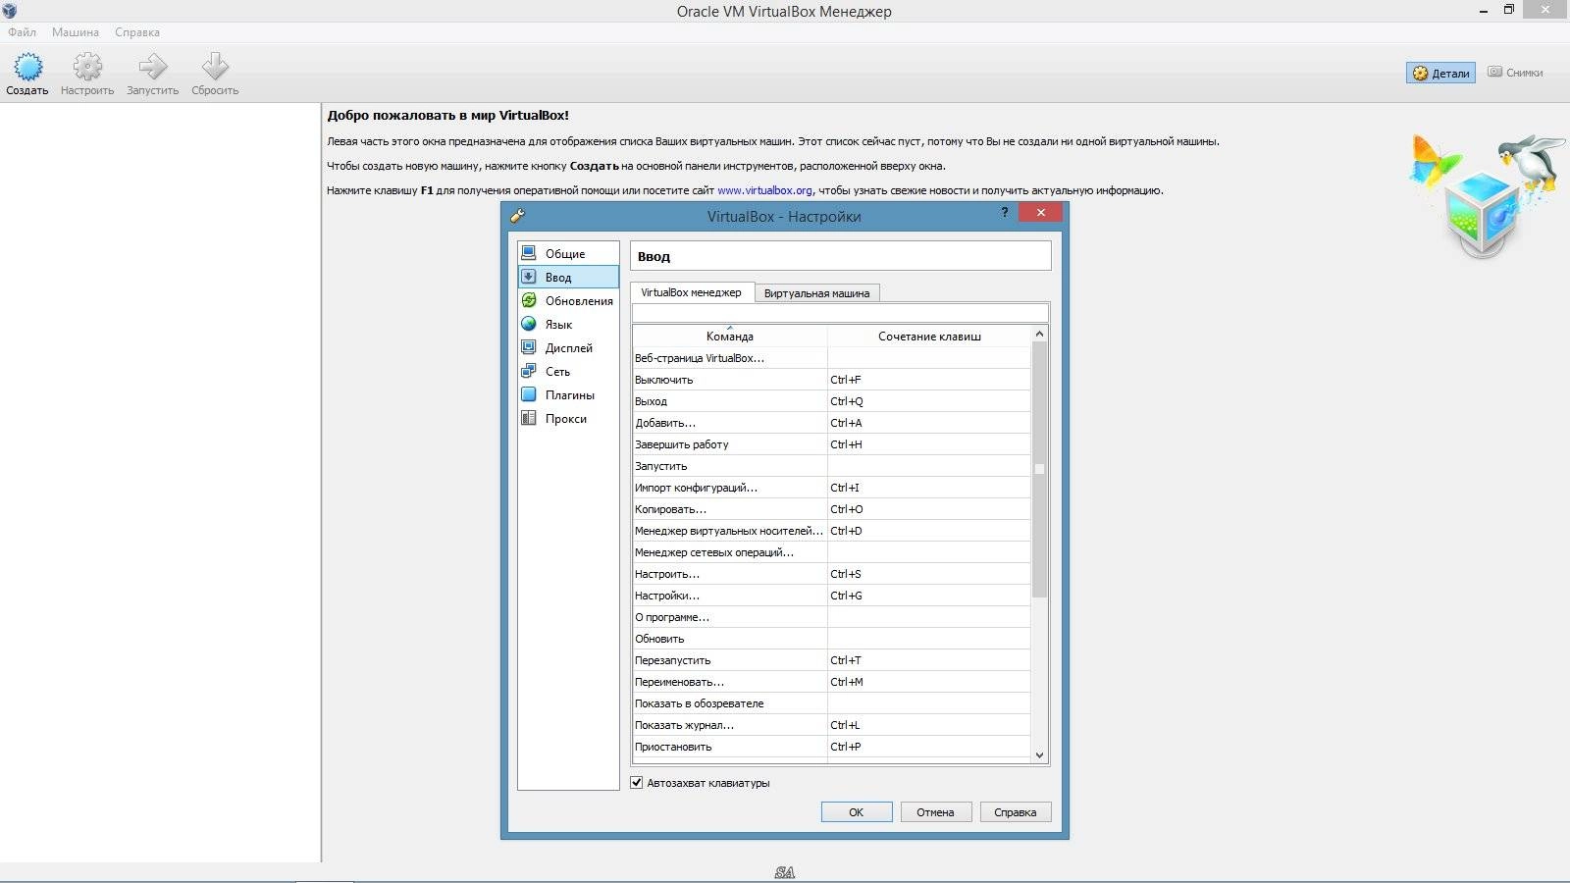The image size is (1570, 883).
Task: Sort by Сочетание клавиш column header
Action: click(x=929, y=337)
